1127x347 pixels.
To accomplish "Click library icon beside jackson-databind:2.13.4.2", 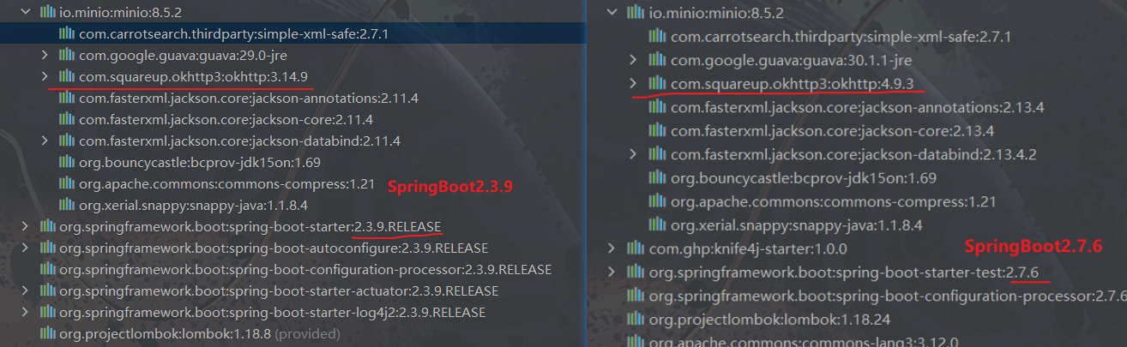I will [x=656, y=155].
